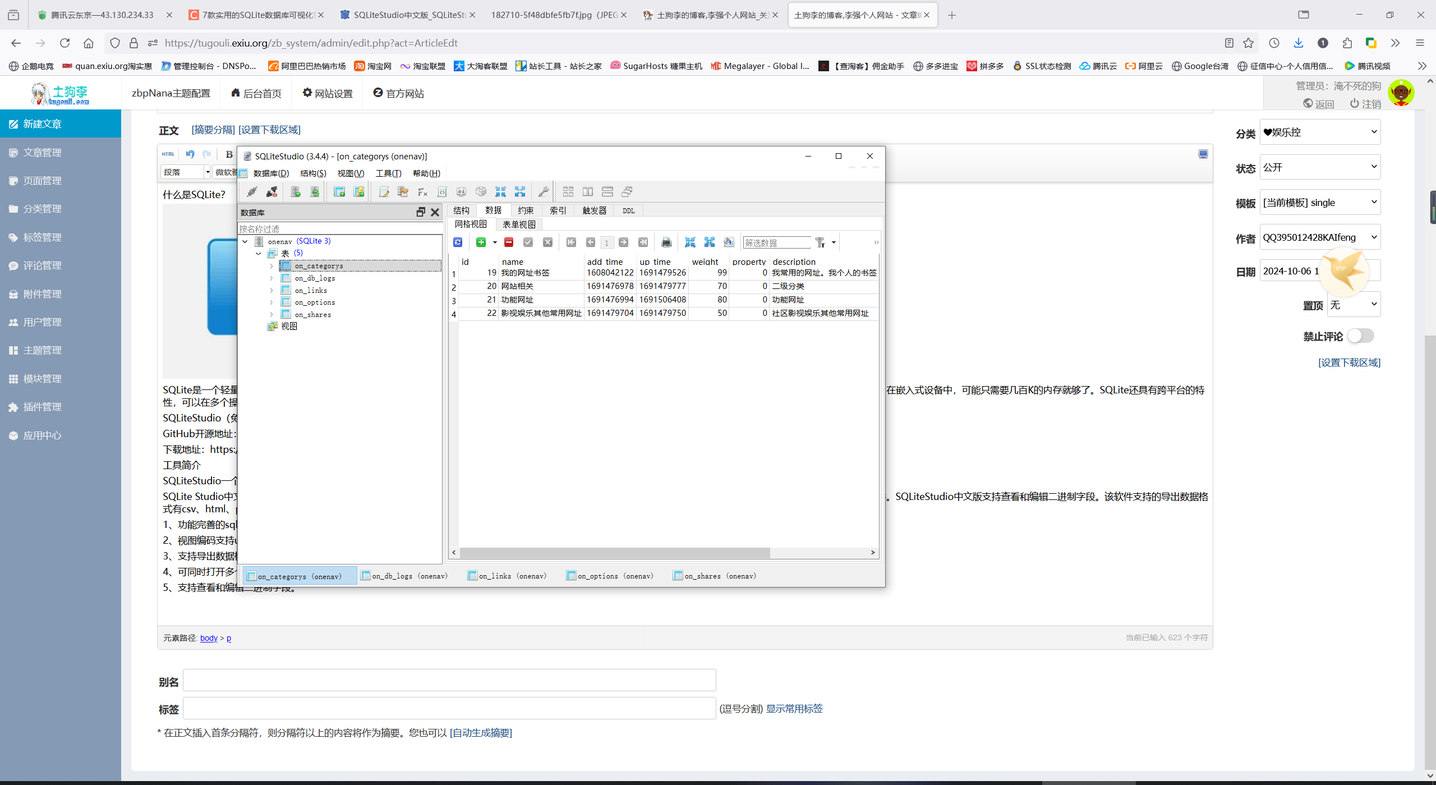
Task: Open the 工具(T) menu
Action: (x=388, y=173)
